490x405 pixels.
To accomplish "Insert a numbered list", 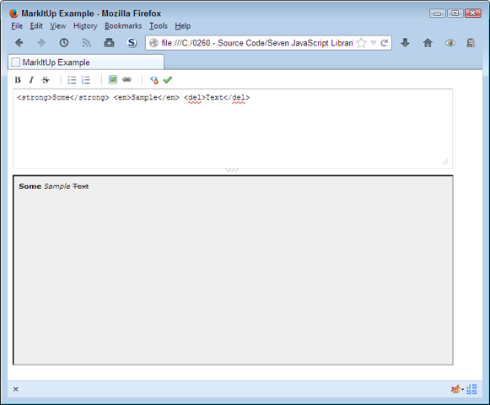I will (86, 80).
